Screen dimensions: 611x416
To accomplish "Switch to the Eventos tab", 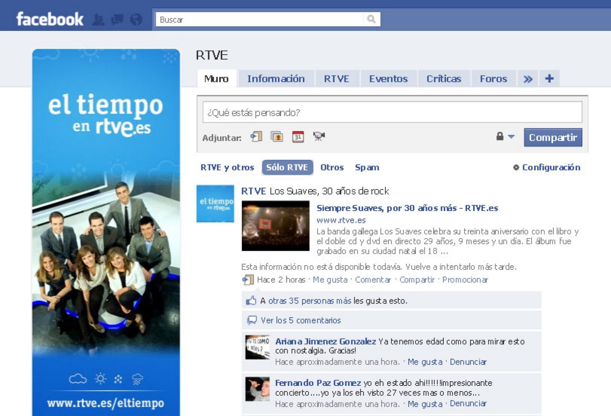I will 388,79.
